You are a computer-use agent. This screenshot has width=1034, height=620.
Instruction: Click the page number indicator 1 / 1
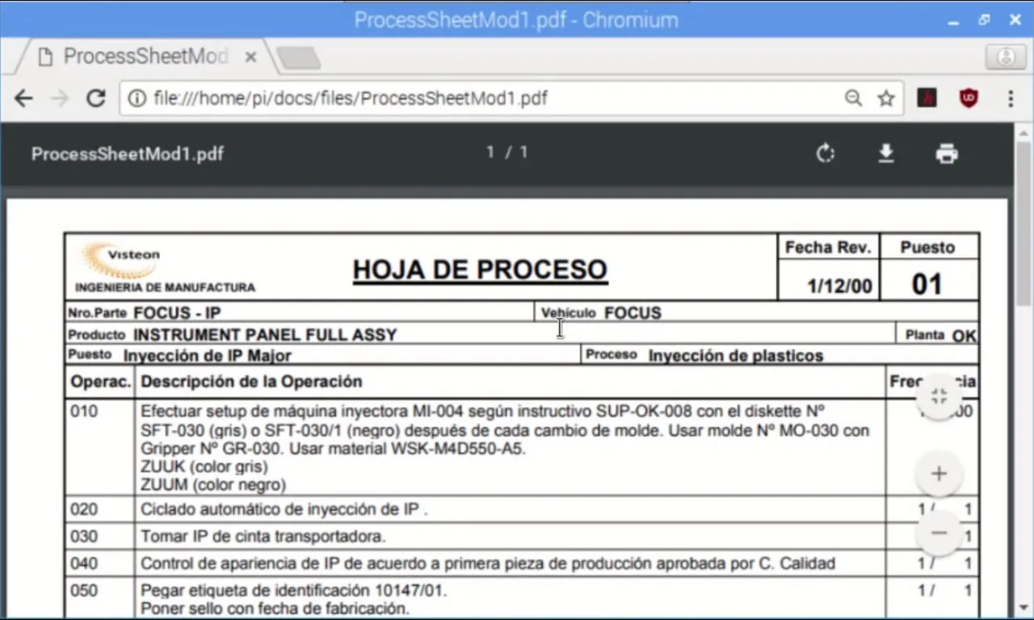pos(506,153)
